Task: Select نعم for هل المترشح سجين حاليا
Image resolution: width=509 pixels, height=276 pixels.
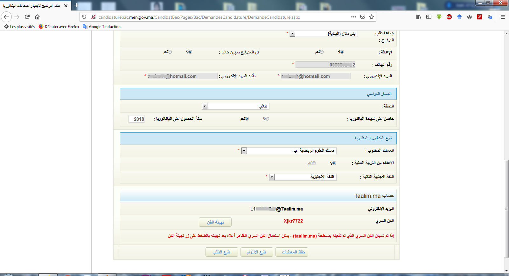Action: click(x=170, y=52)
